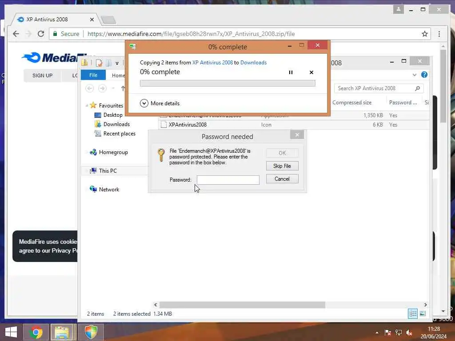The image size is (455, 341).
Task: Open Windows Start button
Action: click(11, 332)
